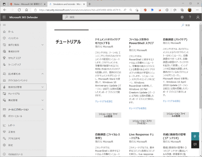Read tutorial for ドキュメントがバックドアをドロップする
The image size is (202, 157).
104,101
